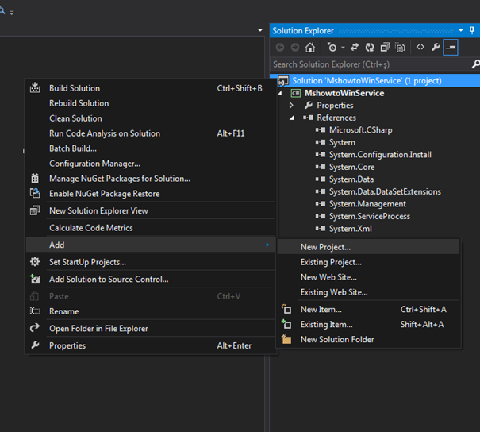This screenshot has width=480, height=432.
Task: Click Open Folder in File Explorer
Action: 150,329
